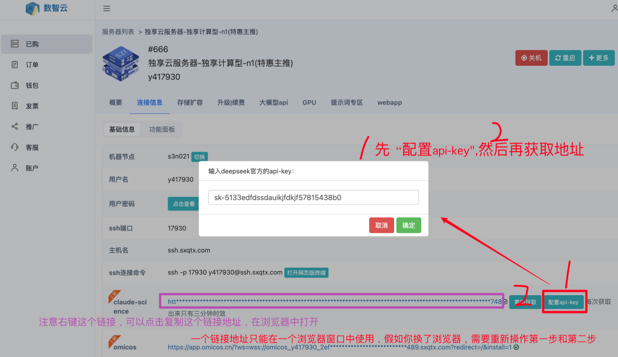Click the 钱包 wallet icon

coord(14,85)
